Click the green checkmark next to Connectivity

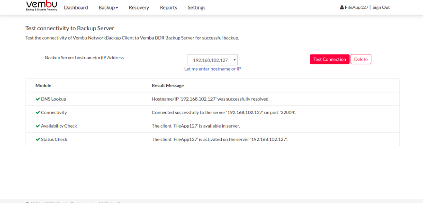[38, 113]
